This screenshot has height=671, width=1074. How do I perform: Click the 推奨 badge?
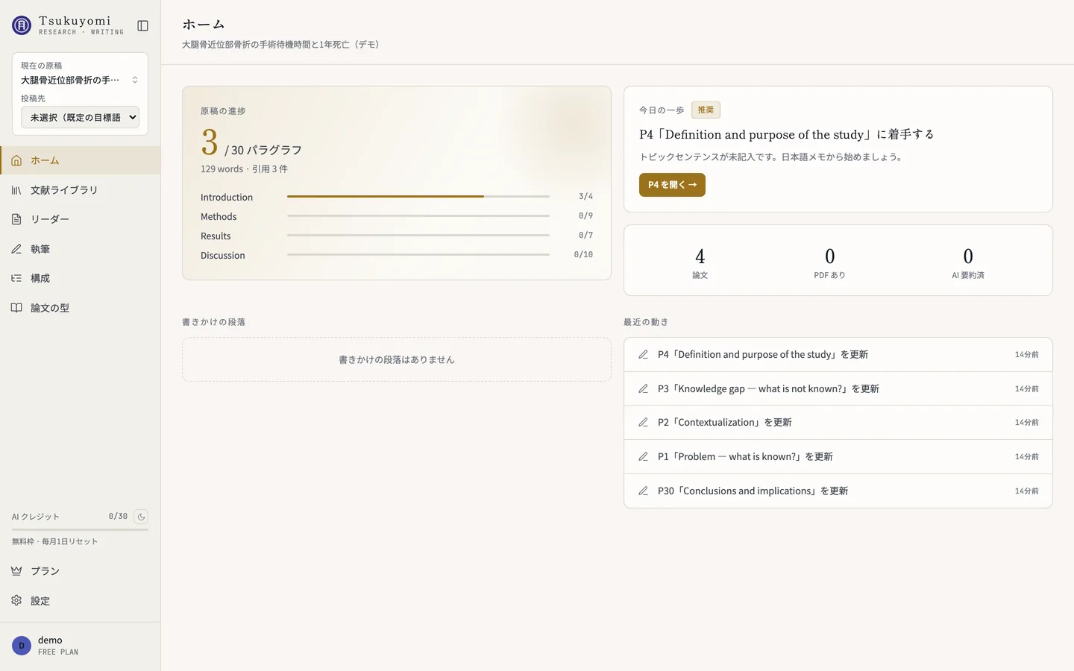[706, 110]
